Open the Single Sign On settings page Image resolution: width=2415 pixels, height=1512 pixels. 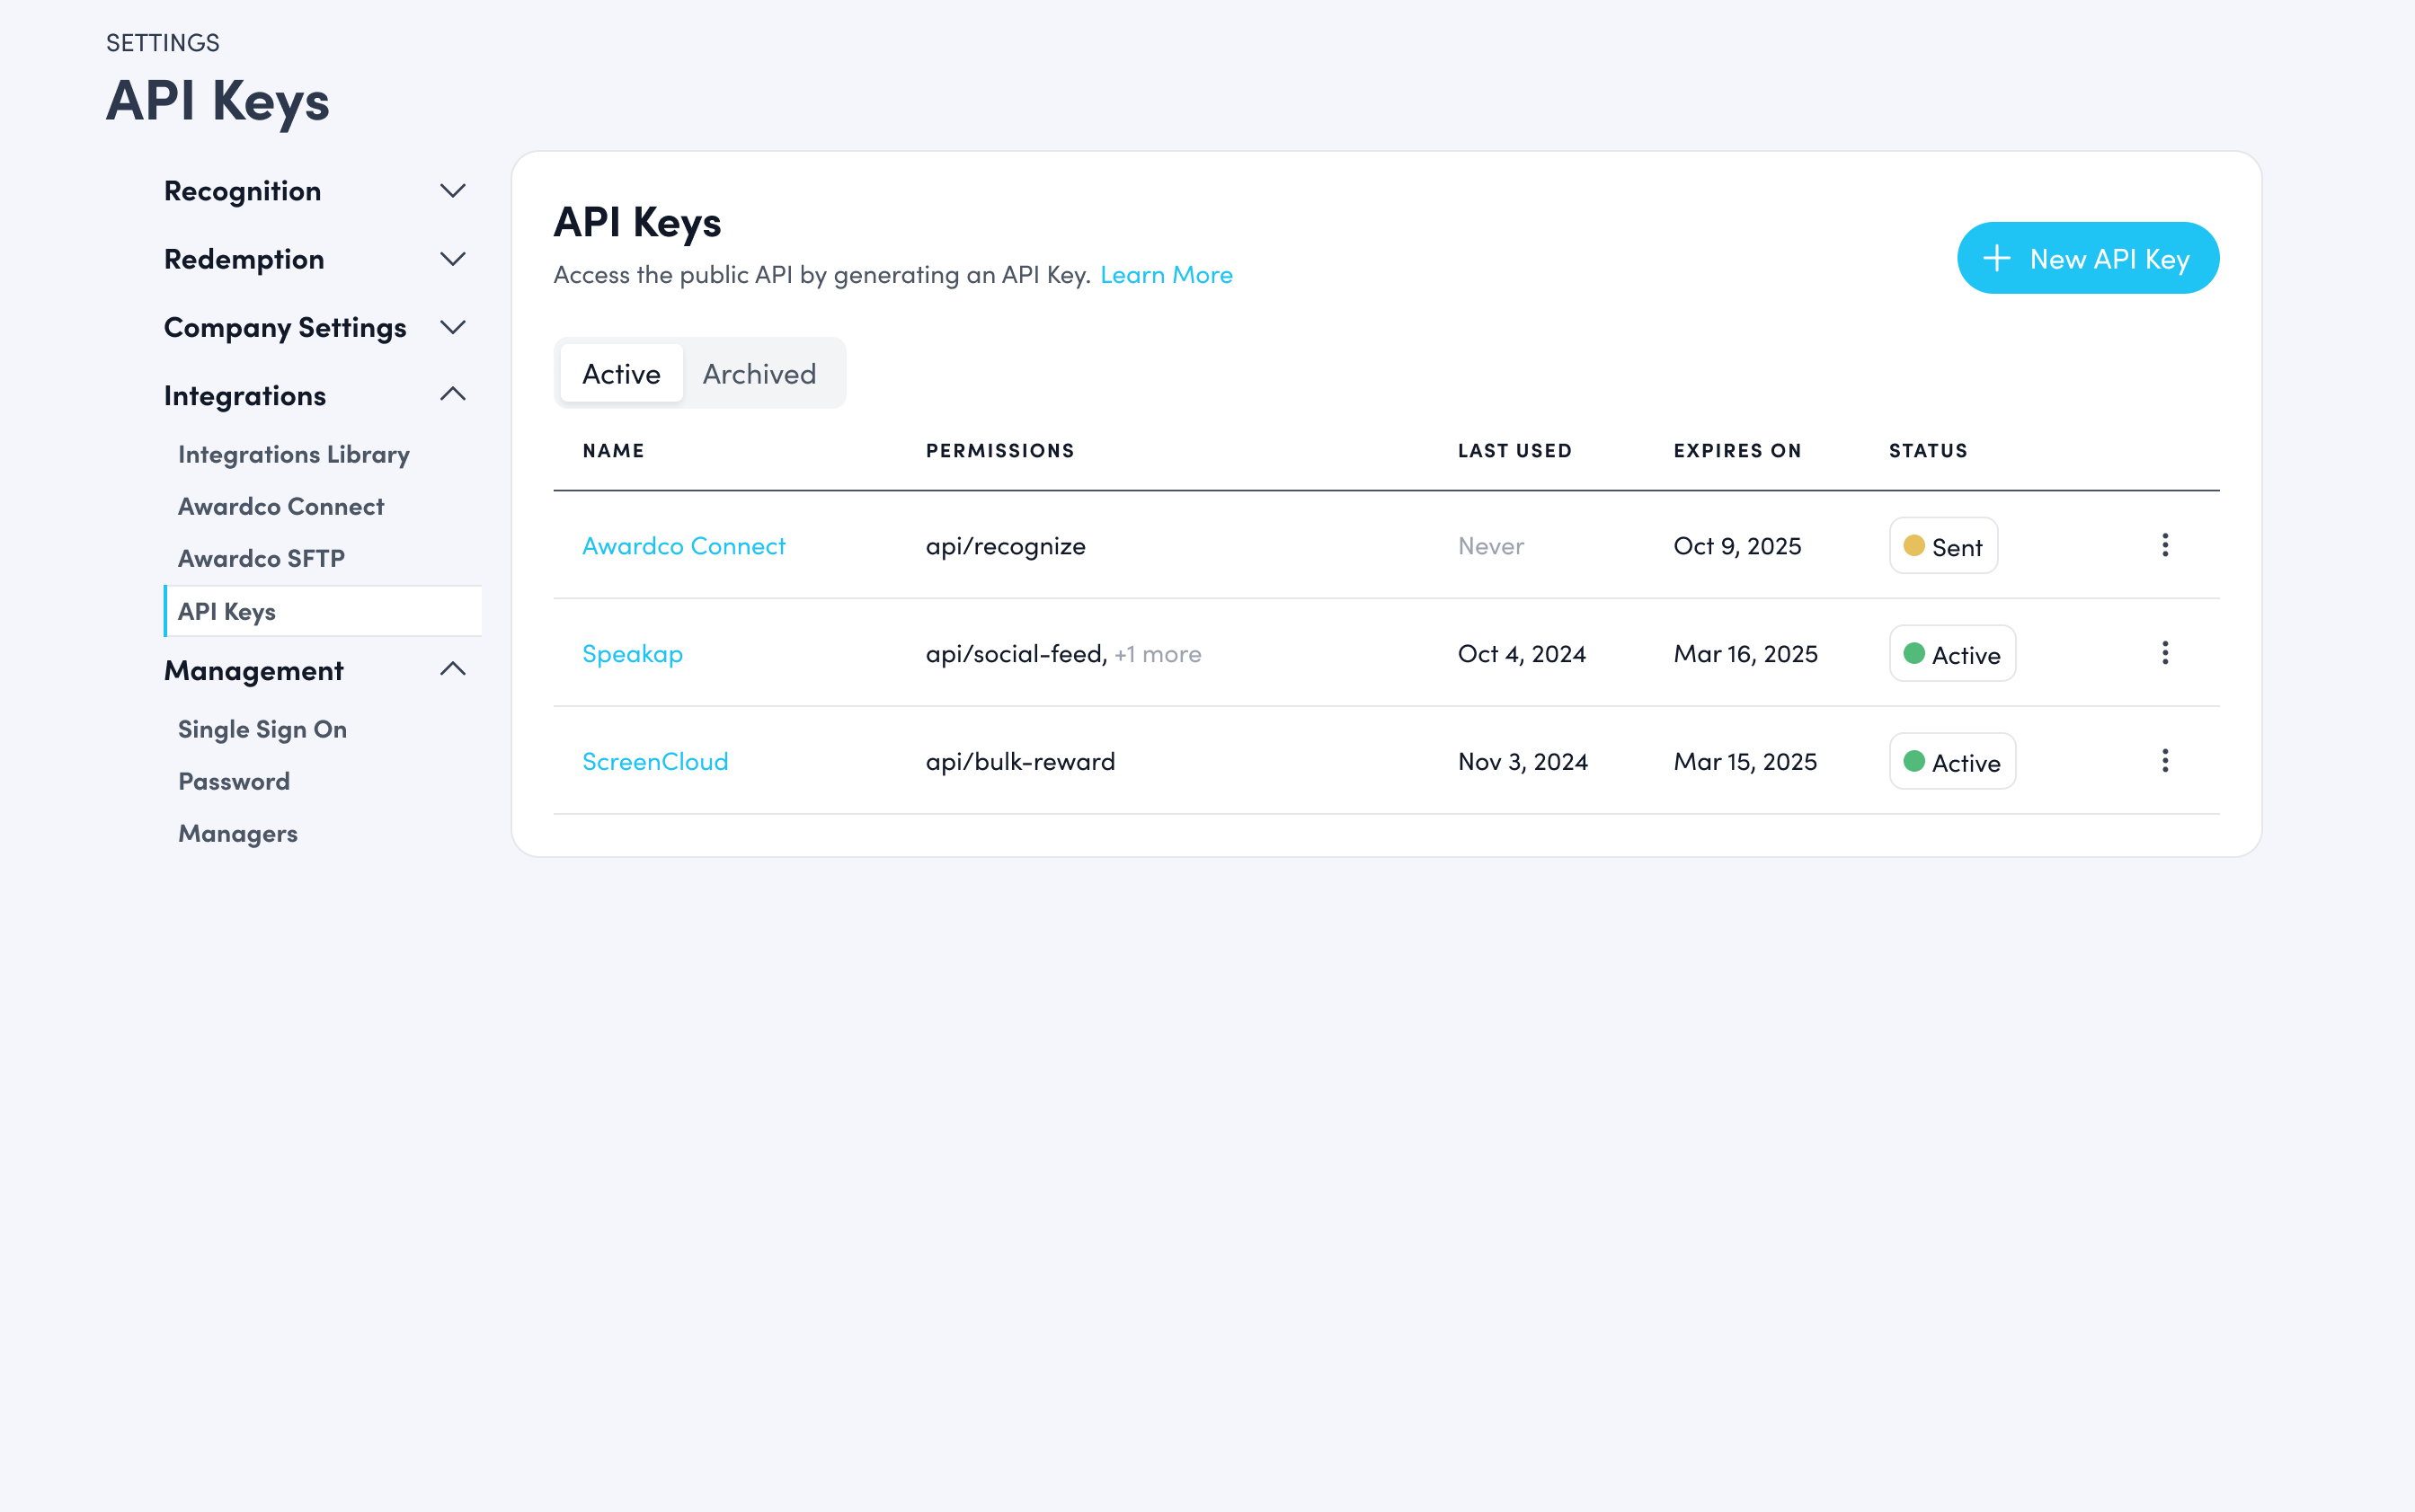coord(262,730)
